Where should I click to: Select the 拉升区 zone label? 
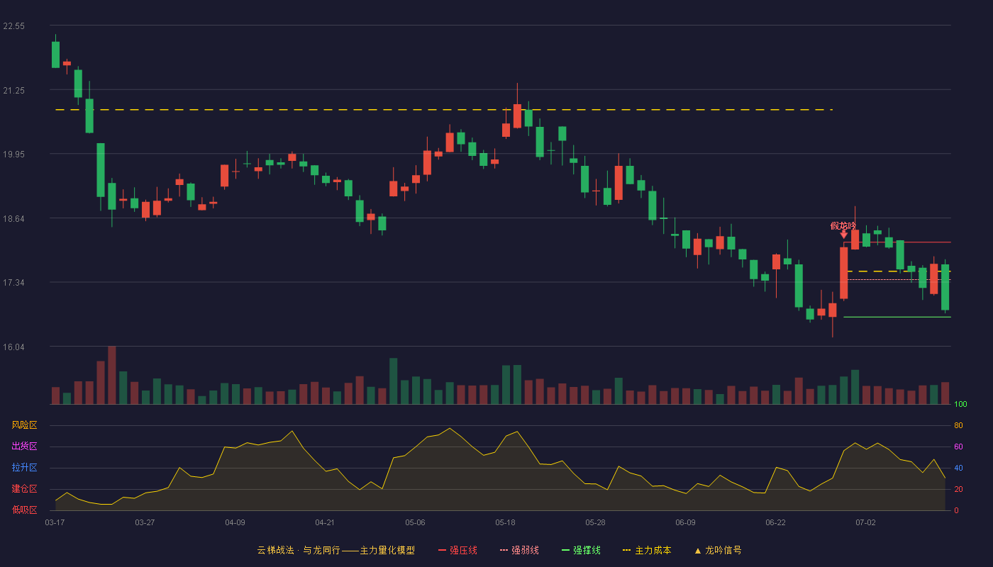[24, 468]
